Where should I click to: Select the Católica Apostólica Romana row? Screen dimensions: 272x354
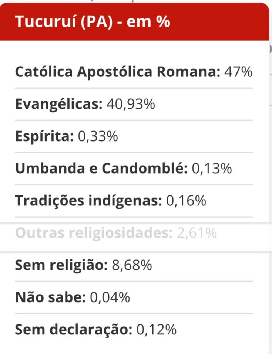coord(134,72)
